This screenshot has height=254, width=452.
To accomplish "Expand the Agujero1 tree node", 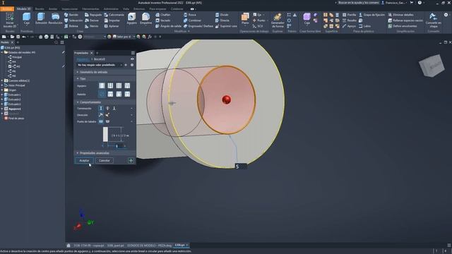I will click(x=2, y=109).
